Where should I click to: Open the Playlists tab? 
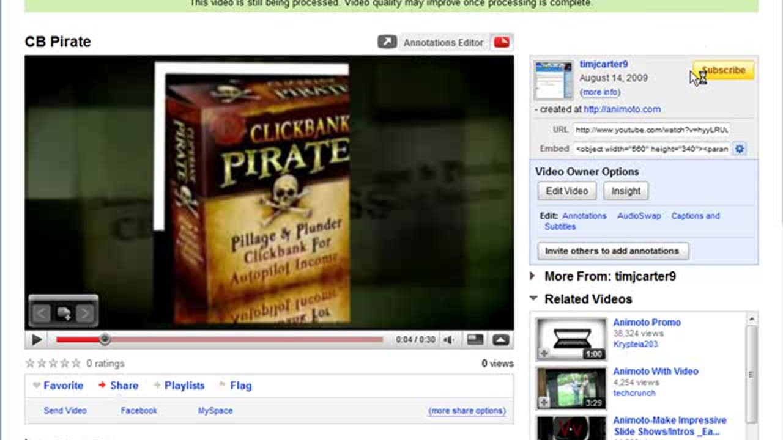tap(179, 386)
